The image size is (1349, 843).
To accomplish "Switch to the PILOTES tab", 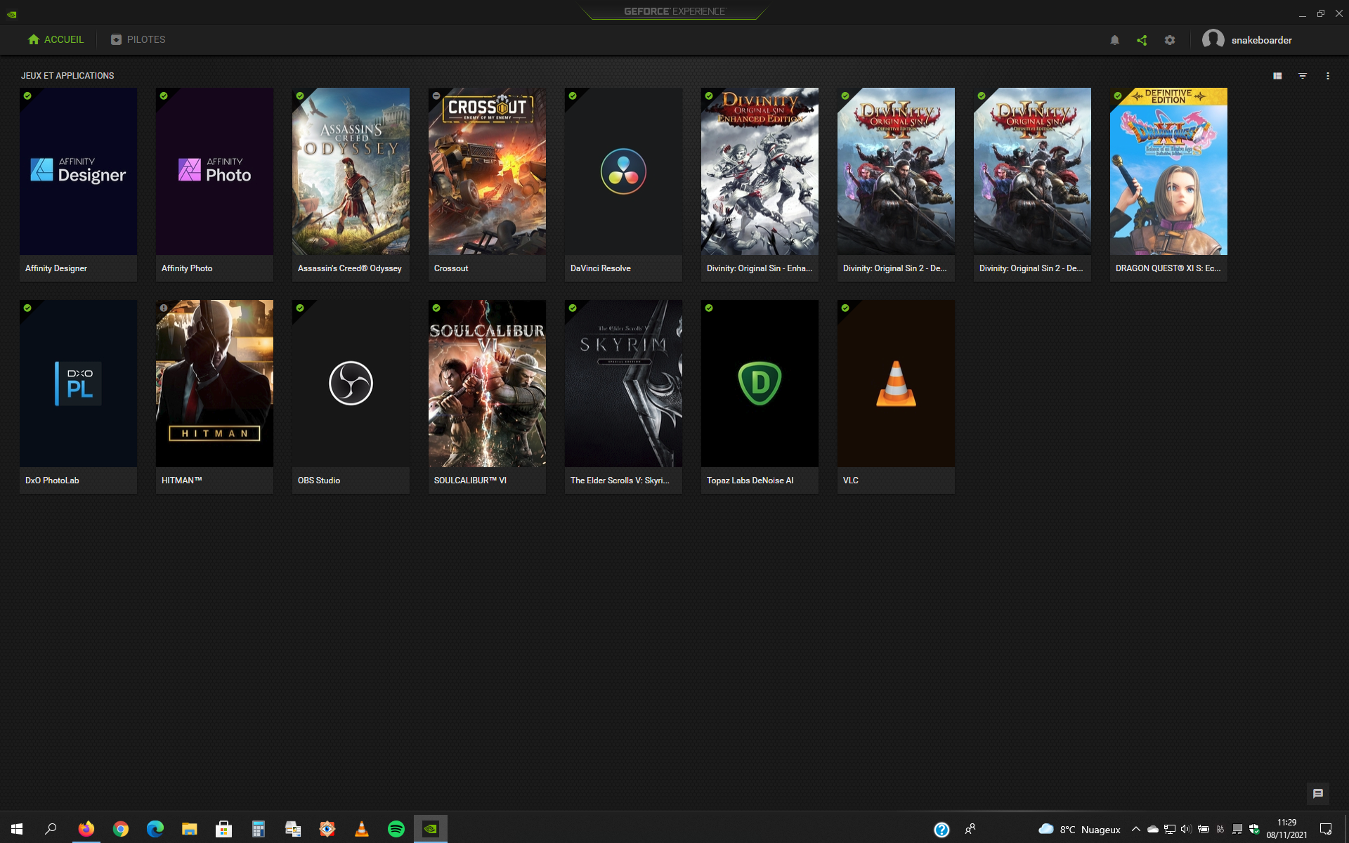I will 138,39.
